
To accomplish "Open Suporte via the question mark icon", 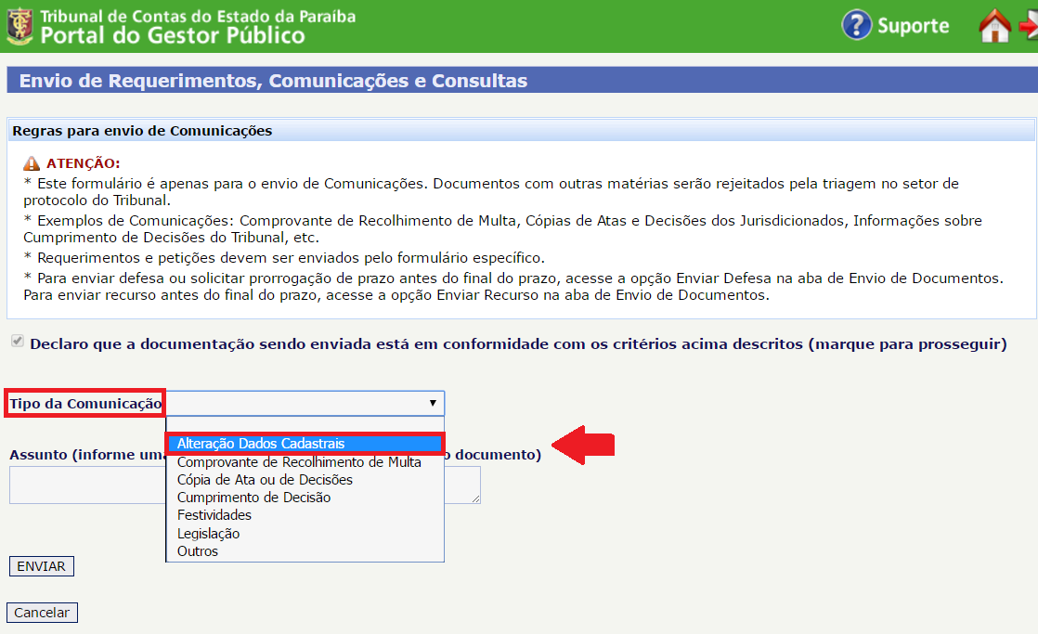I will (856, 25).
